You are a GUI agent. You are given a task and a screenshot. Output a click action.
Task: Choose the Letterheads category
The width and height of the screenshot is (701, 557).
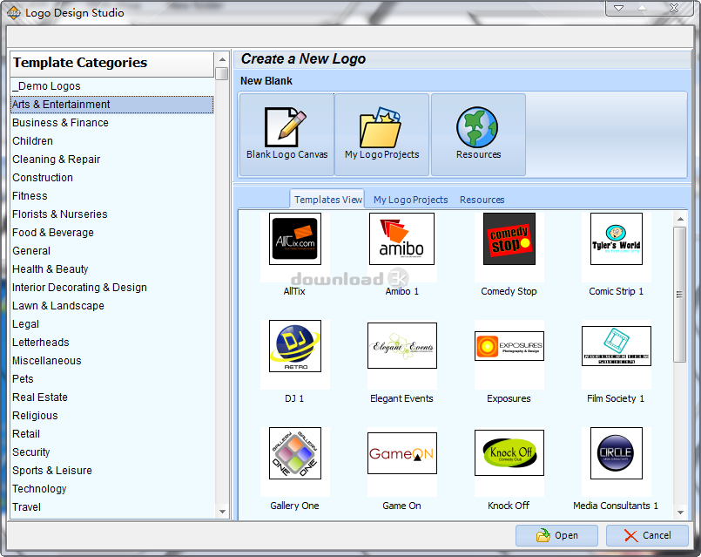(112, 343)
